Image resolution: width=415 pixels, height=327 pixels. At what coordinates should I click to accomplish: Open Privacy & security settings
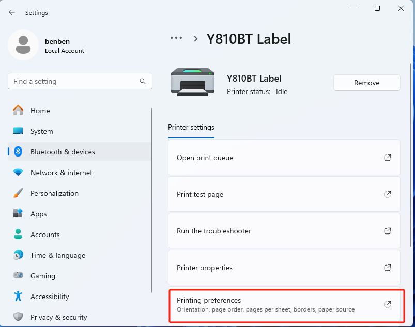click(x=80, y=317)
